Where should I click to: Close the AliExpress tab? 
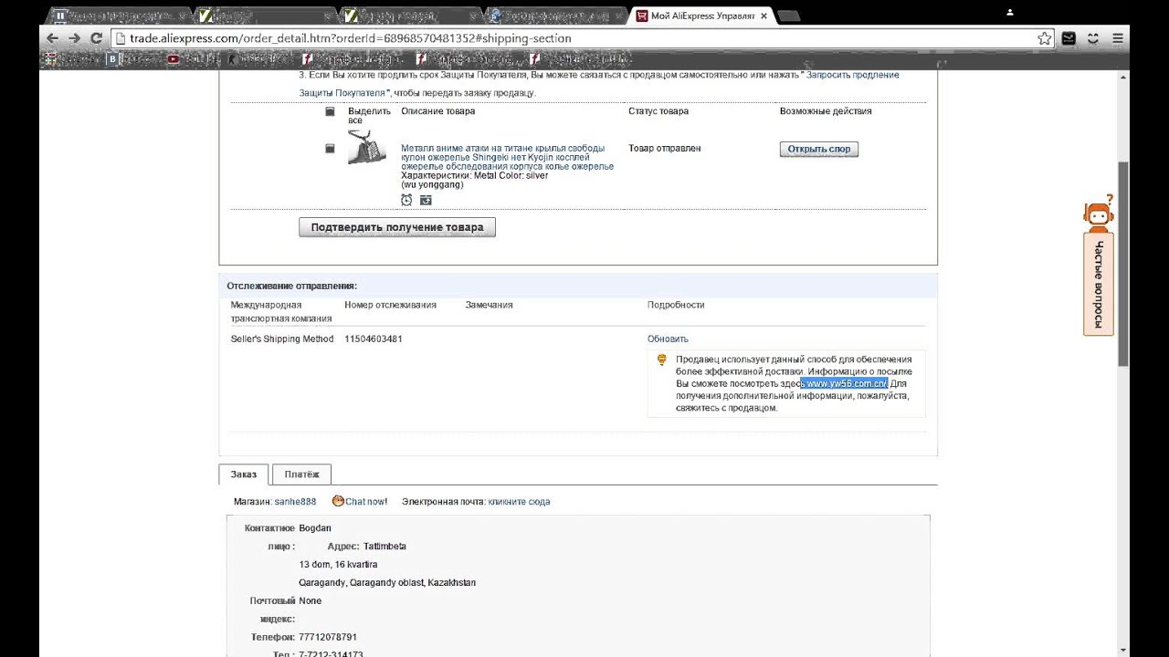(x=765, y=16)
